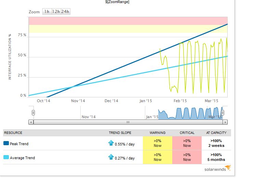Click the SolarWinds logo
The height and width of the screenshot is (179, 270).
218,168
